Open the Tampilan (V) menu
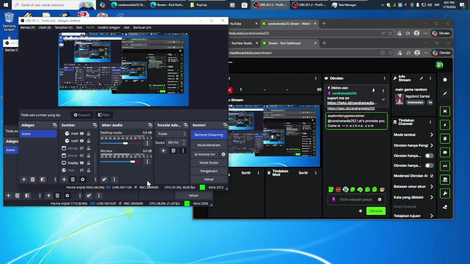470x264 pixels. click(x=64, y=27)
